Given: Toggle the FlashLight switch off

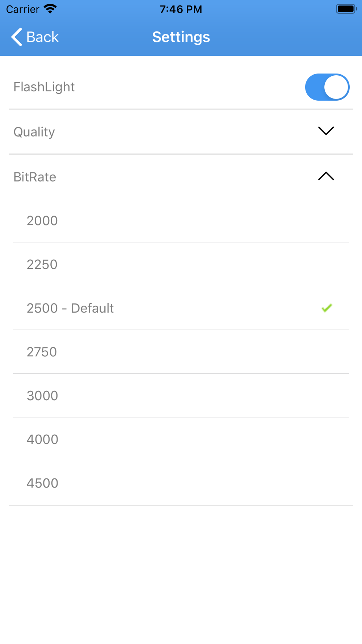Looking at the screenshot, I should coord(327,87).
